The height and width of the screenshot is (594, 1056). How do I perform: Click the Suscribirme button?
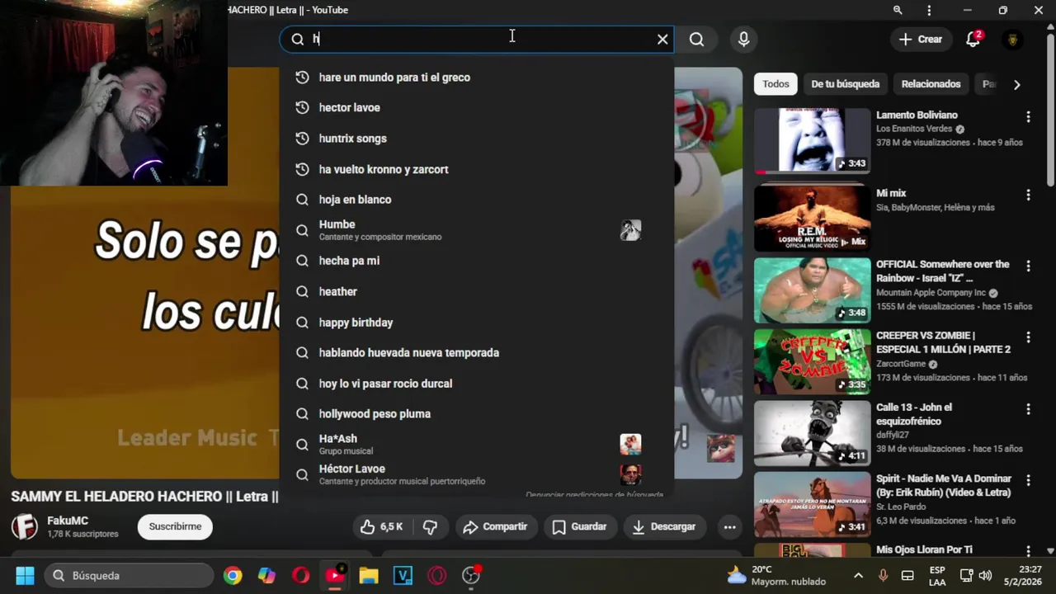pos(175,526)
